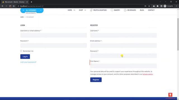
Task: Click the browser address bar URL
Action: click(32, 6)
